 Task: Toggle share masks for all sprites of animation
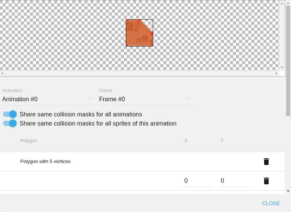10,123
